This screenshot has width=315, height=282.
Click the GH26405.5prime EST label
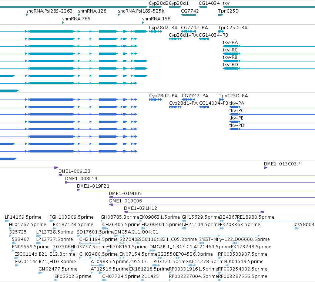pyautogui.click(x=121, y=225)
